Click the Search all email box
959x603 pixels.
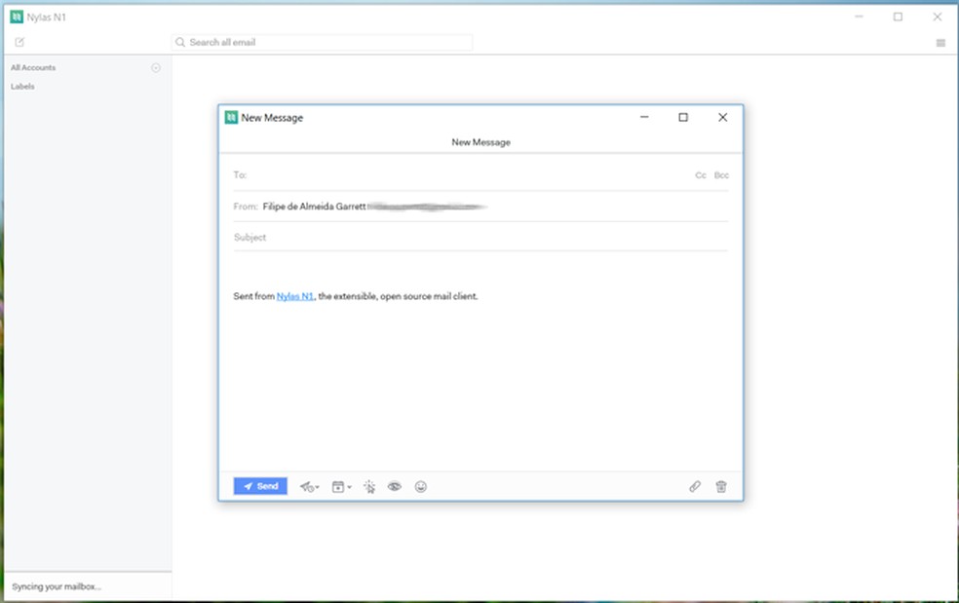323,42
